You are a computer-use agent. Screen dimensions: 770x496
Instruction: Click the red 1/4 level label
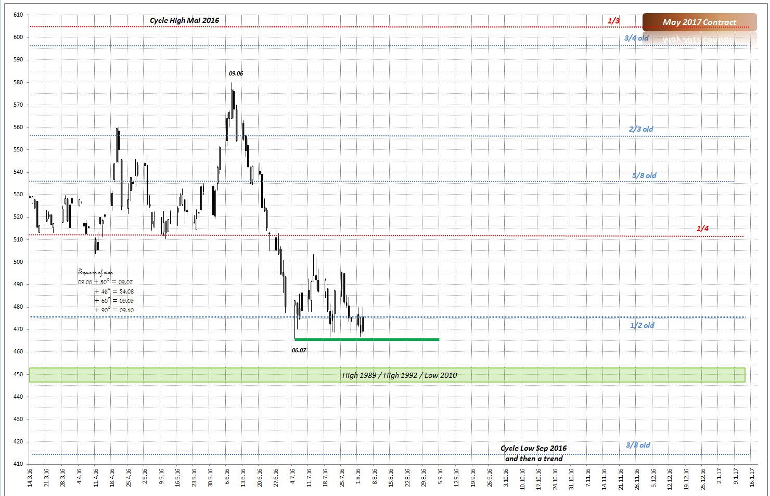click(702, 228)
